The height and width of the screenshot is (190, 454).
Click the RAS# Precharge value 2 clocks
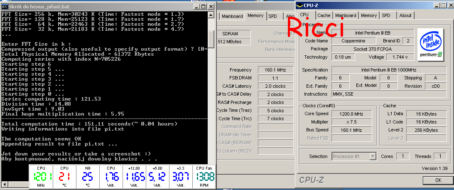coord(275,103)
